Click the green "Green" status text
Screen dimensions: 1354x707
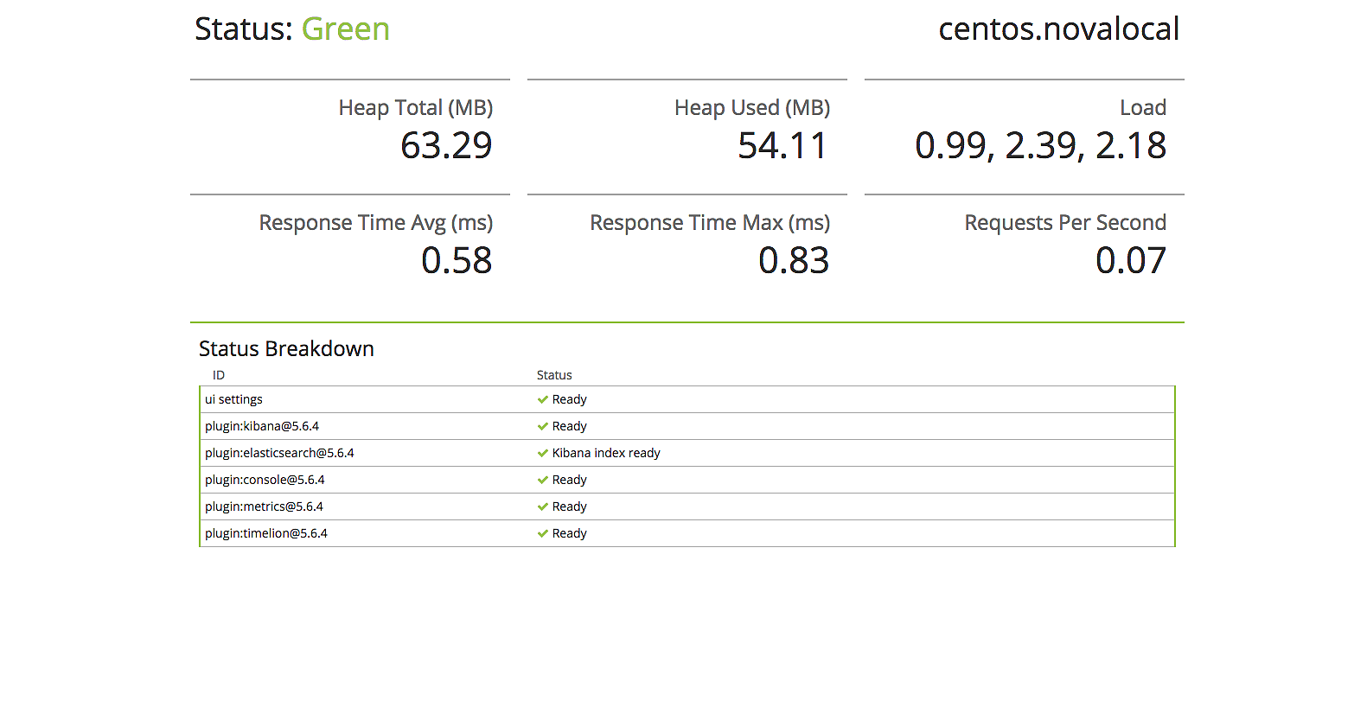[345, 29]
